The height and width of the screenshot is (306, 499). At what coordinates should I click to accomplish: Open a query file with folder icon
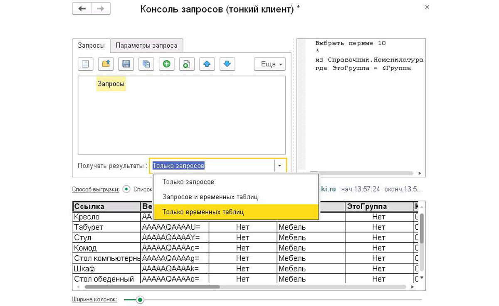pos(106,64)
